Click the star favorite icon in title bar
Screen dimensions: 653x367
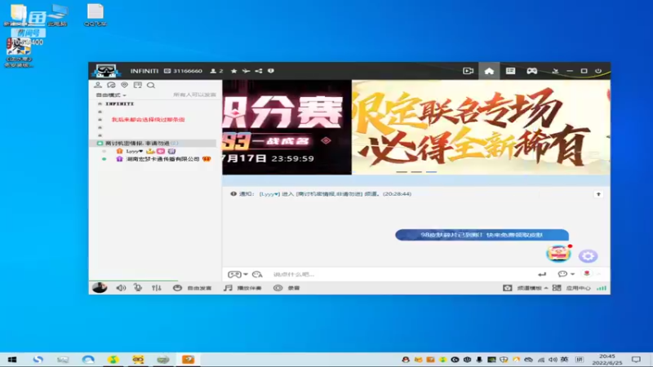pos(234,71)
